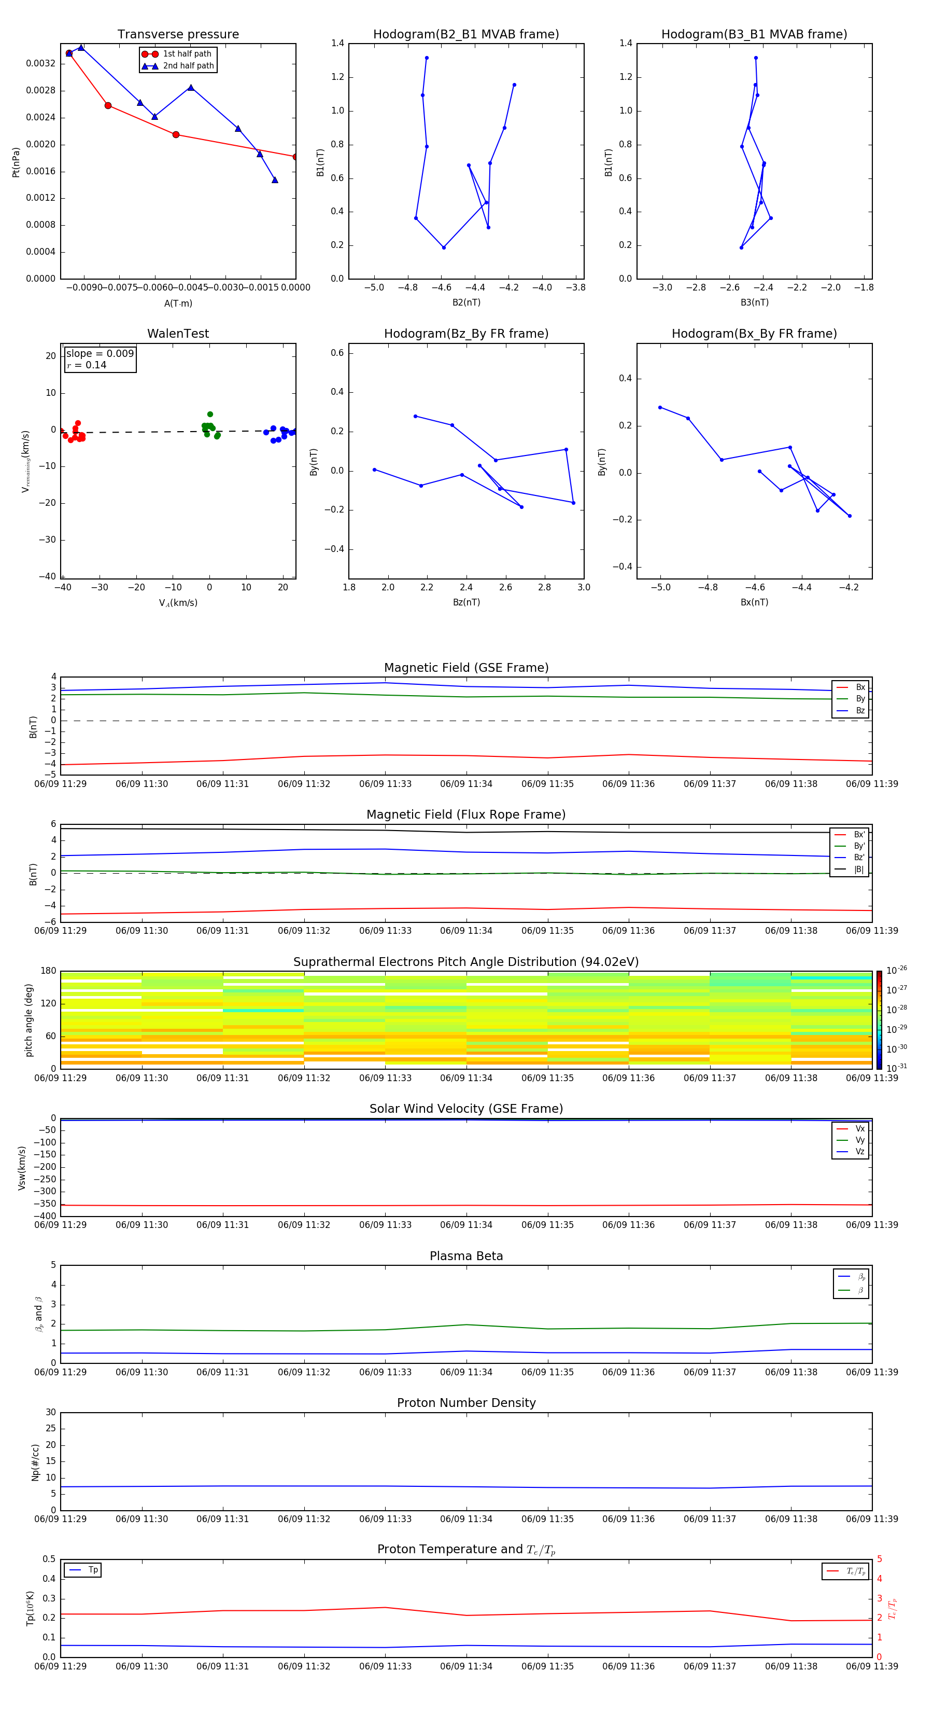Click blue Np line in density plot

(466, 1487)
